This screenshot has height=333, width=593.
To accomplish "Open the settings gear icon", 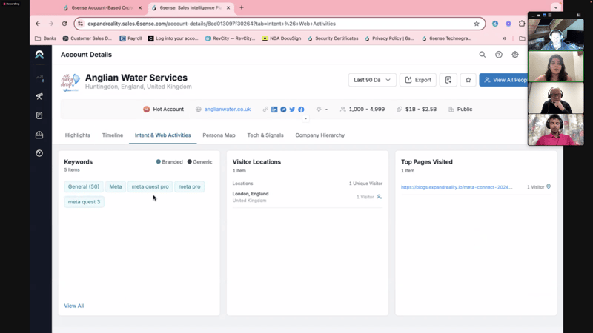I will pyautogui.click(x=515, y=55).
